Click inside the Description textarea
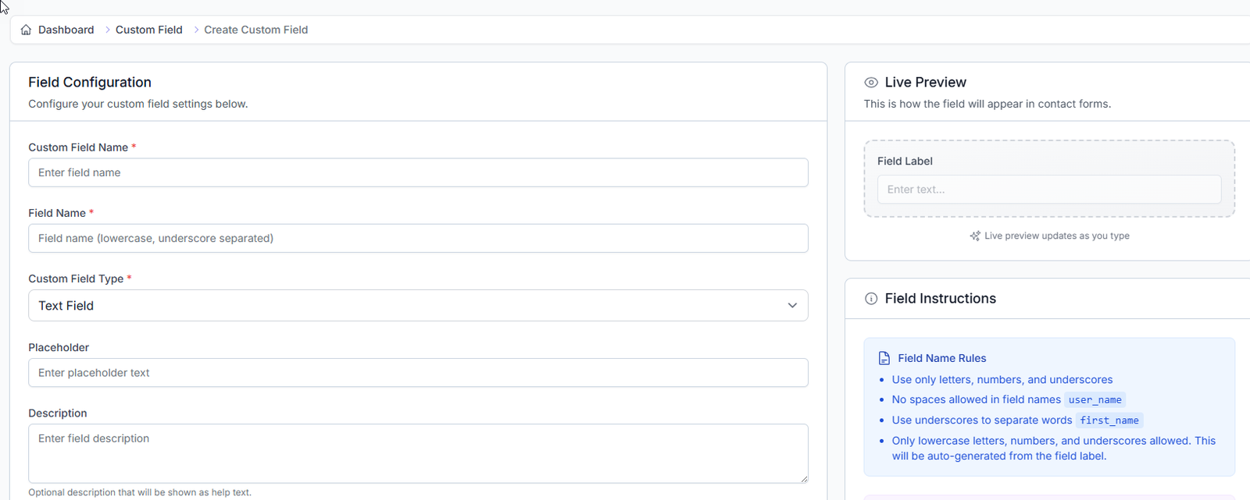The image size is (1250, 500). tap(418, 453)
